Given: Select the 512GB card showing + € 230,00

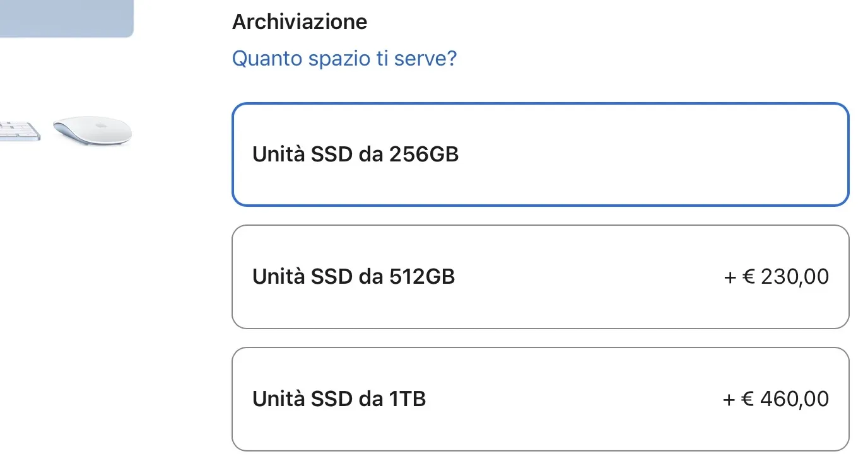Looking at the screenshot, I should pos(539,276).
